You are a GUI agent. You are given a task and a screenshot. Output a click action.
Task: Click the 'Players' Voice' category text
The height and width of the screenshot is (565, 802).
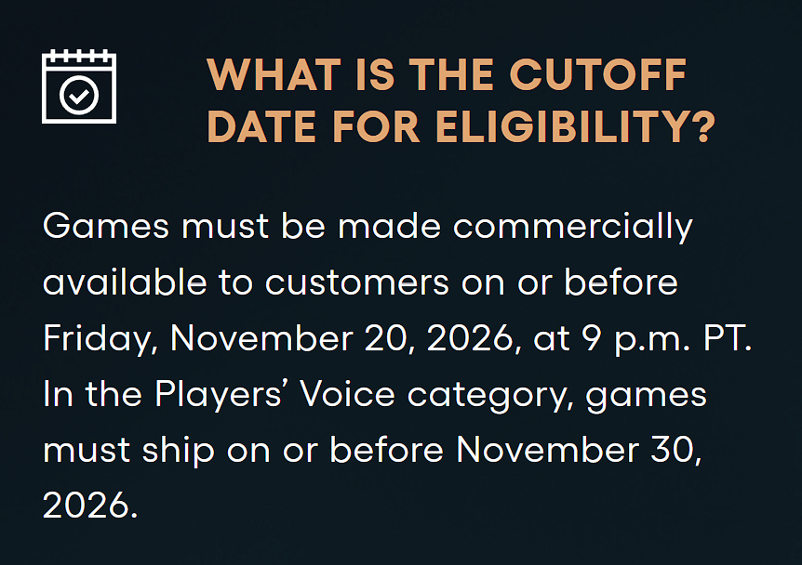[274, 395]
